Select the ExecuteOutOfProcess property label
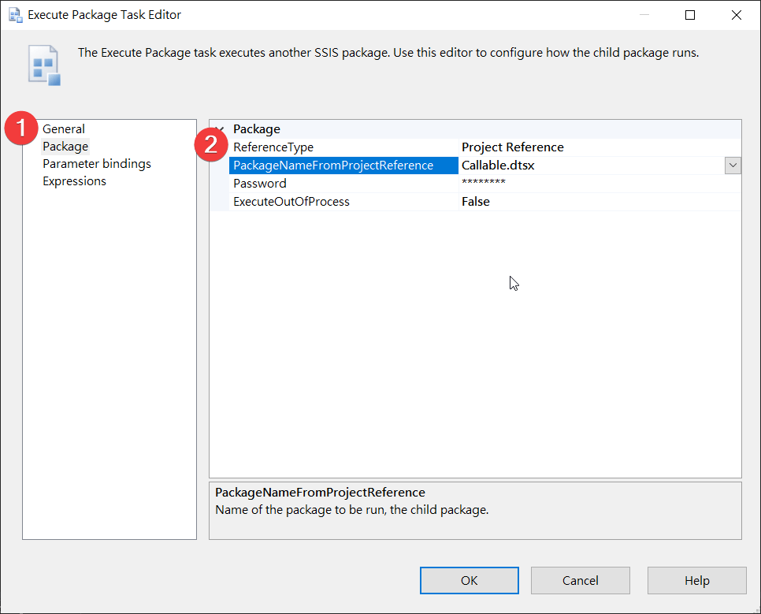The image size is (761, 614). [x=291, y=202]
